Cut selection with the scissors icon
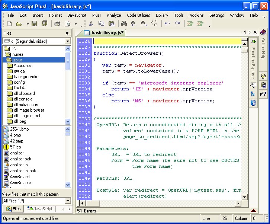The height and width of the screenshot is (224, 270). tap(91, 23)
